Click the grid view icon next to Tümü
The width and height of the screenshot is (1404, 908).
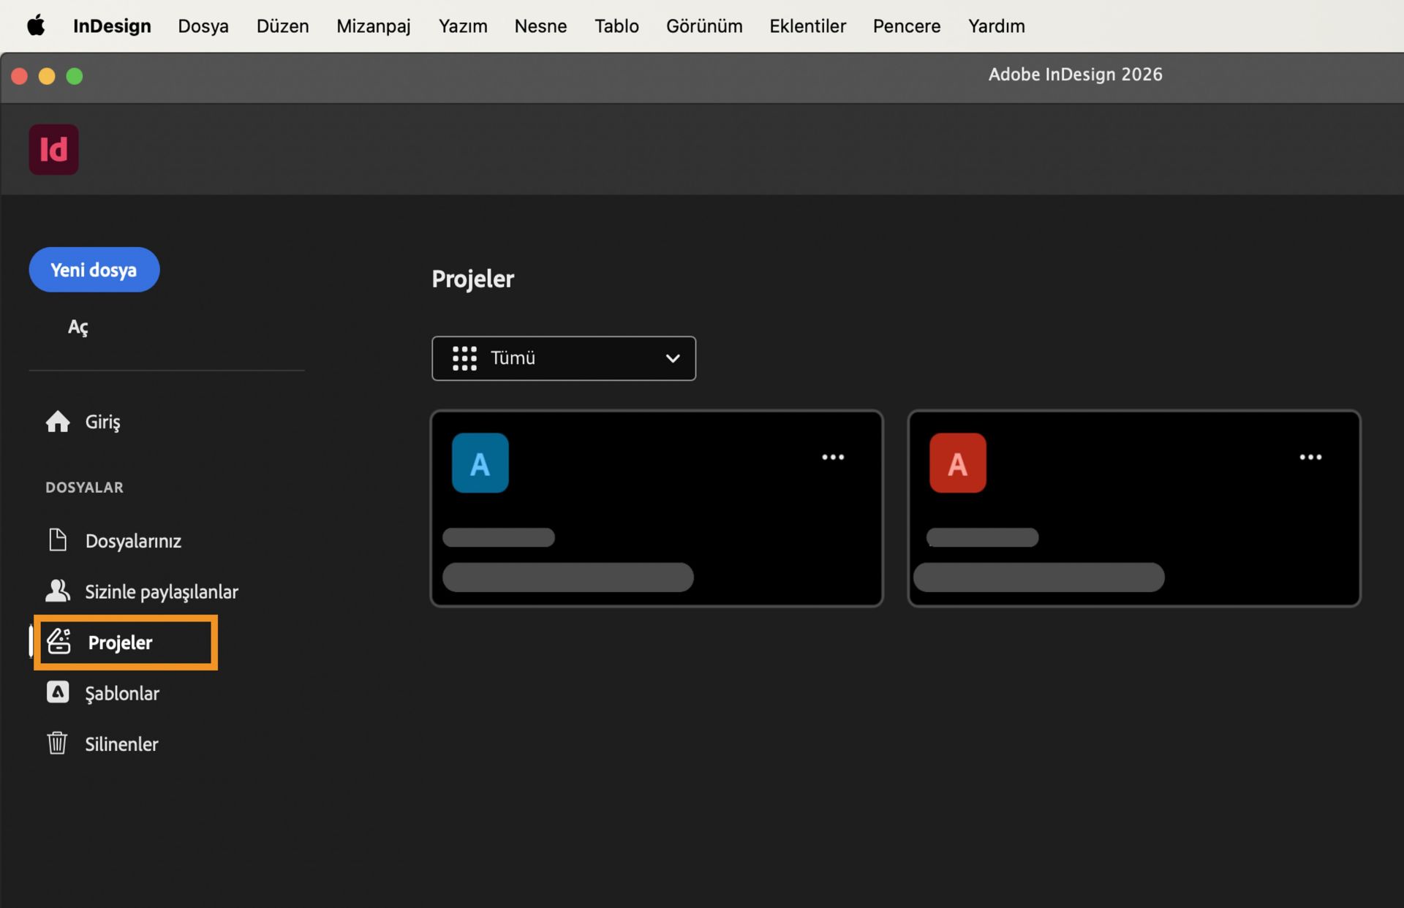pyautogui.click(x=464, y=358)
